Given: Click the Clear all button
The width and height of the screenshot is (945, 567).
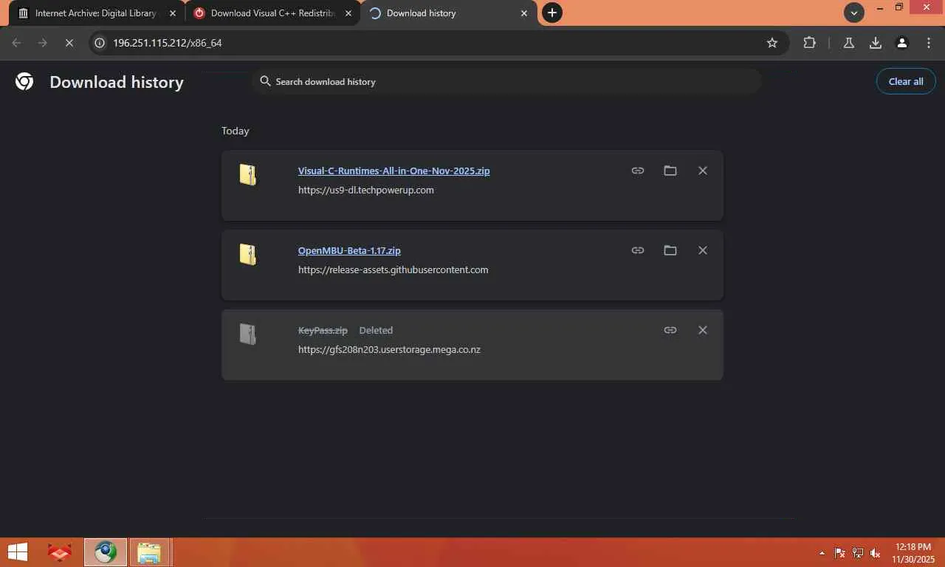Looking at the screenshot, I should pos(906,81).
